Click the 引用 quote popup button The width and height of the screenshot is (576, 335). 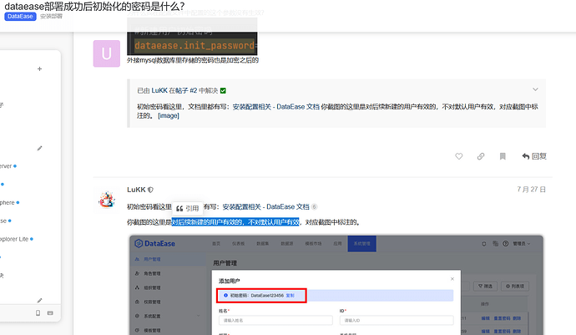pos(187,209)
